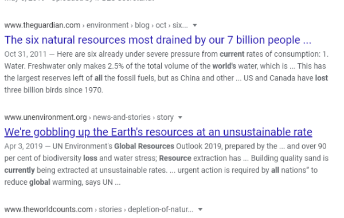Click the "Oct 31, 2011" date text
Screen dimensions: 344x218
pos(25,54)
